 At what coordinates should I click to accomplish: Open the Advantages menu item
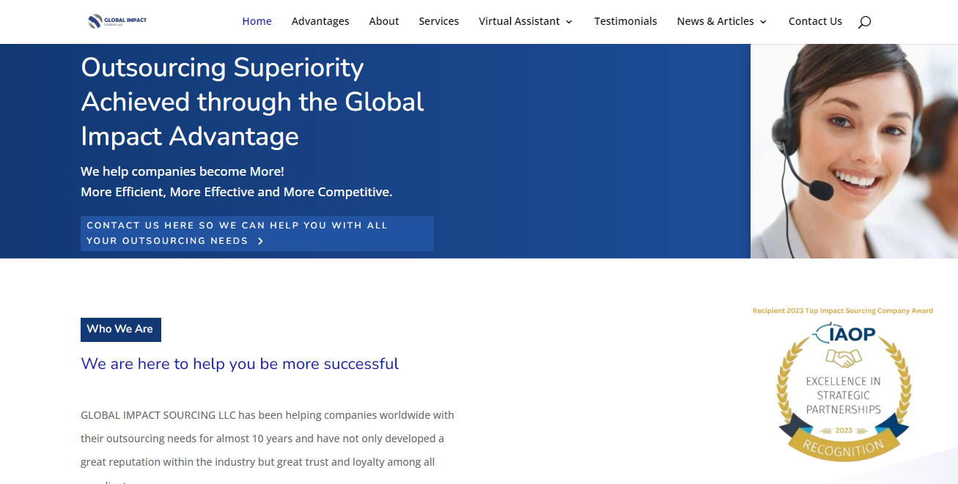pyautogui.click(x=320, y=21)
